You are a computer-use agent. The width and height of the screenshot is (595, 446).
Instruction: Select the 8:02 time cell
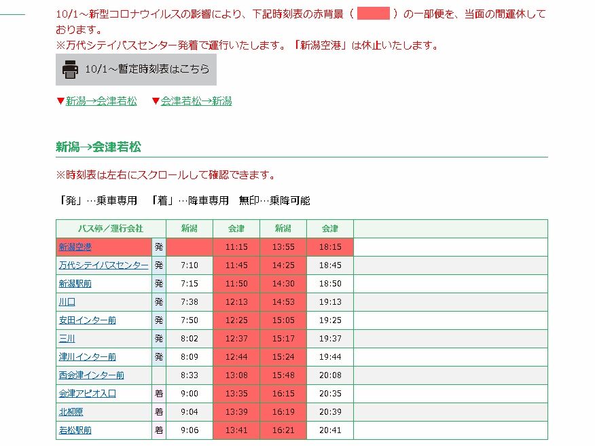tap(190, 339)
